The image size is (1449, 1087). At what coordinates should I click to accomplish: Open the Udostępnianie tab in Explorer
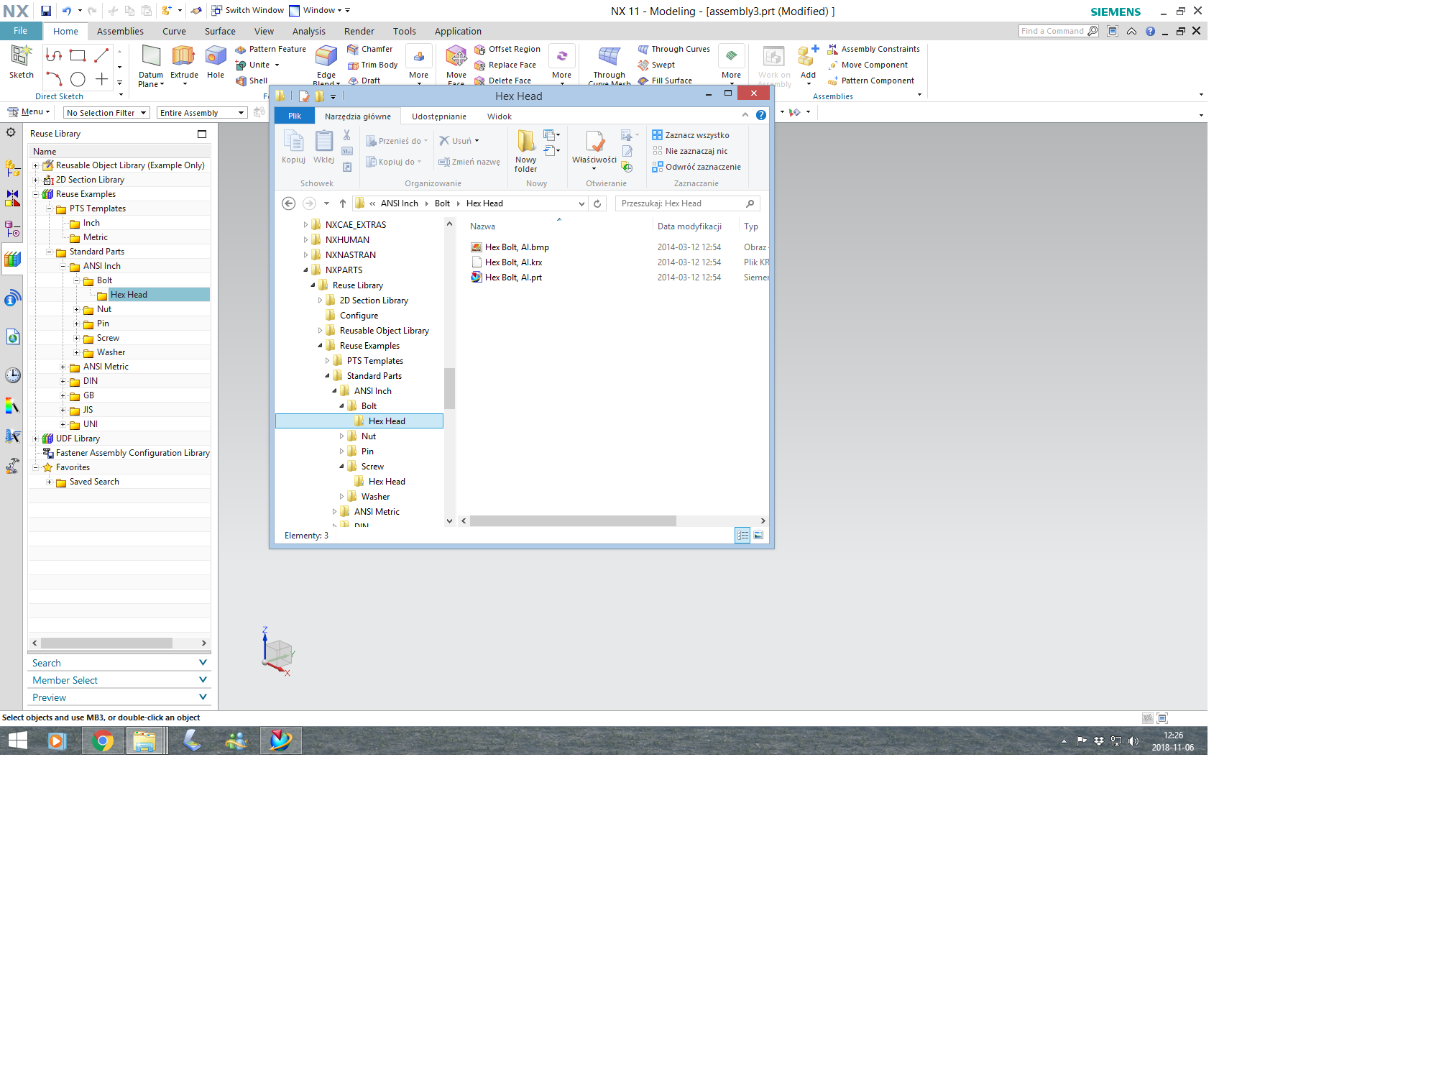(x=439, y=116)
